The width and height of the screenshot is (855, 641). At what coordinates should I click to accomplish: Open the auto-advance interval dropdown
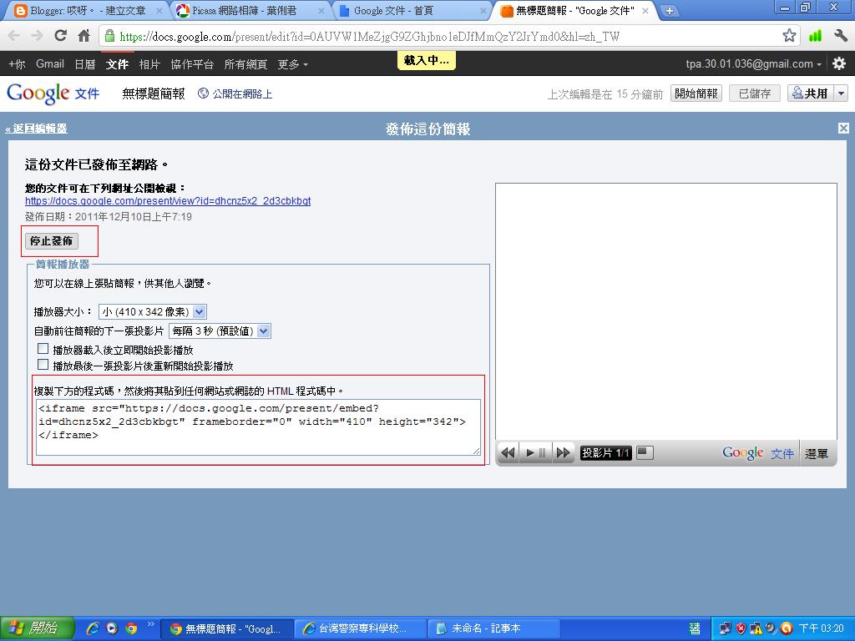[220, 331]
